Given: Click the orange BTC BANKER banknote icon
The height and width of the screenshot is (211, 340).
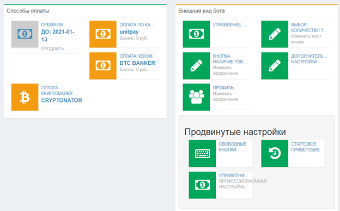Looking at the screenshot, I should click(x=103, y=65).
